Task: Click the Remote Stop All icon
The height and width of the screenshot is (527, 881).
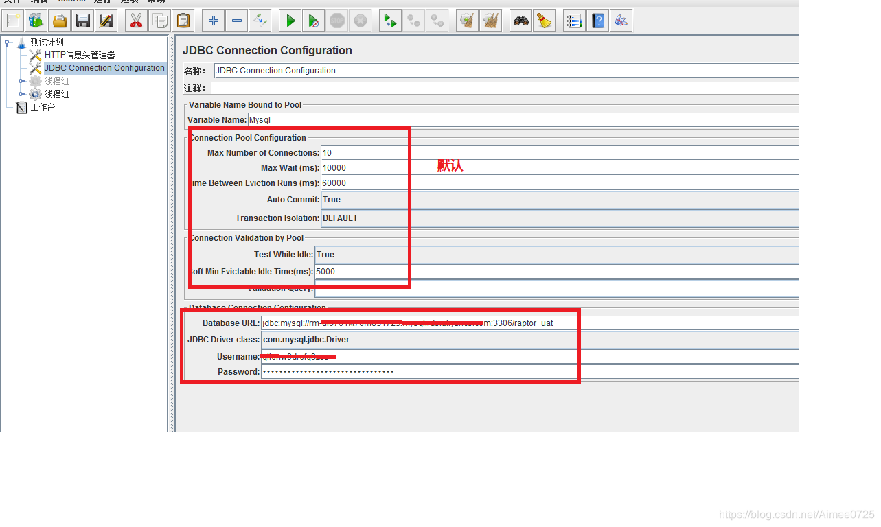Action: click(x=414, y=21)
